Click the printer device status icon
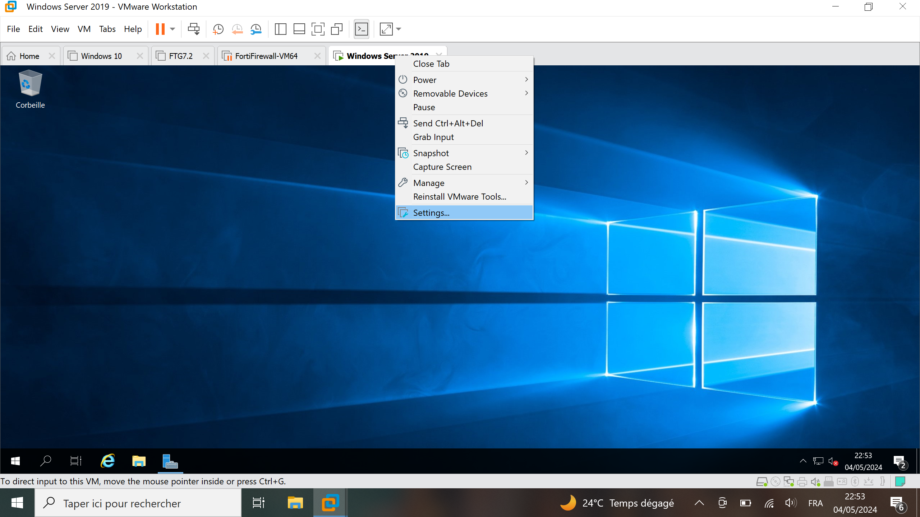Image resolution: width=920 pixels, height=517 pixels. (x=802, y=481)
